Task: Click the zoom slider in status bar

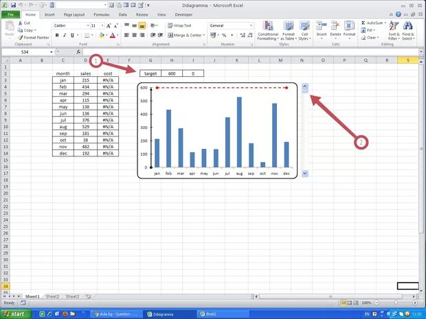Action: pos(396,303)
